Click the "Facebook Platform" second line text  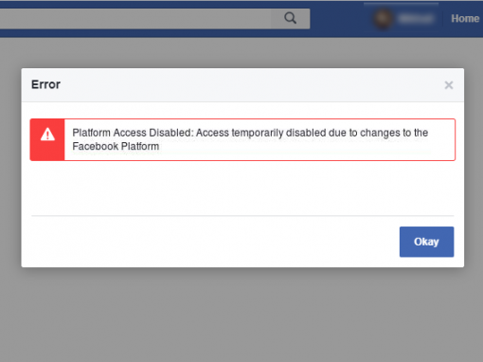pos(116,146)
